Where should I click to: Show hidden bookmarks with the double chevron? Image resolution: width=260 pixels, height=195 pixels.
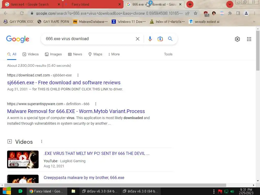point(254,22)
